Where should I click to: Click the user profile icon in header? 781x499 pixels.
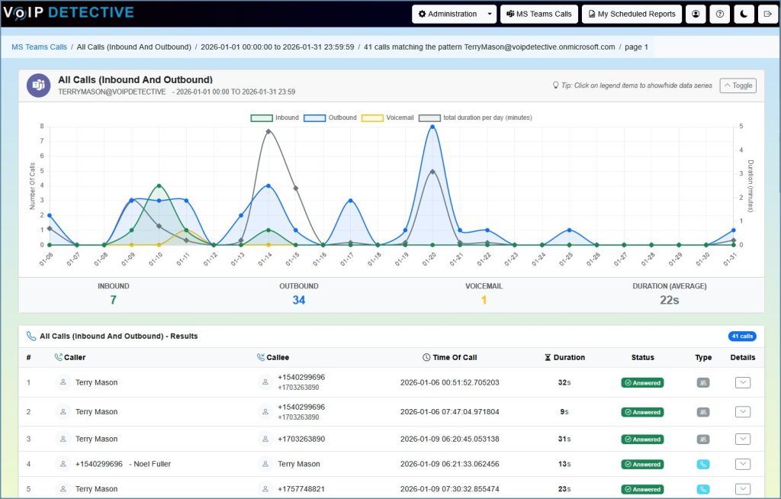click(695, 14)
